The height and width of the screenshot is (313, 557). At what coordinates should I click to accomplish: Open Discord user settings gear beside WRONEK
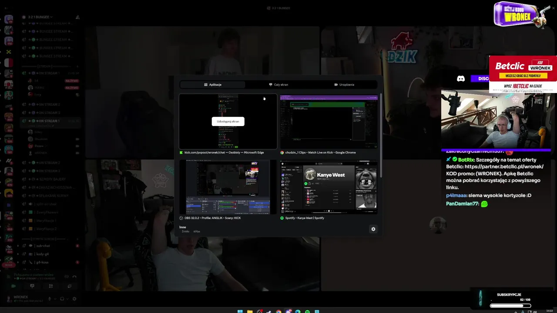click(74, 299)
